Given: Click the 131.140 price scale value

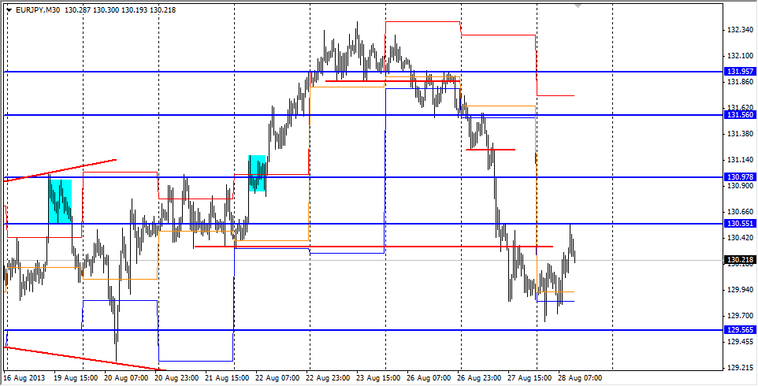Looking at the screenshot, I should coord(740,160).
